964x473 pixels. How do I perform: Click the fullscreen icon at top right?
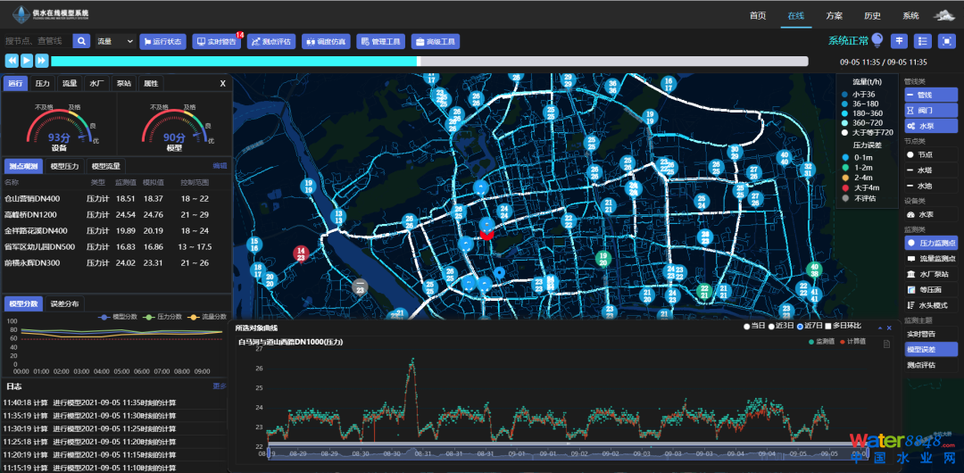coord(945,41)
